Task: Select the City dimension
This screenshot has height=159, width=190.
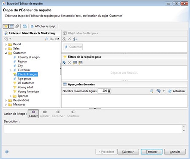Action: [20, 66]
